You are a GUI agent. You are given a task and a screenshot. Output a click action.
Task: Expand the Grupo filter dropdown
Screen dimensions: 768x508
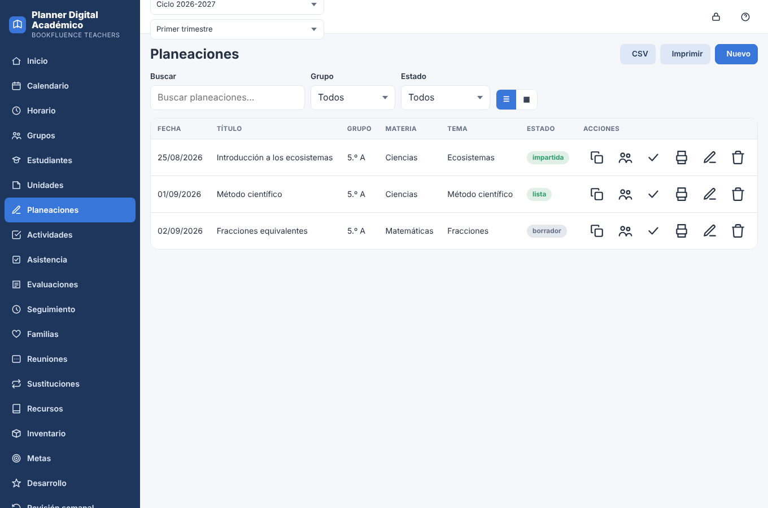(353, 98)
